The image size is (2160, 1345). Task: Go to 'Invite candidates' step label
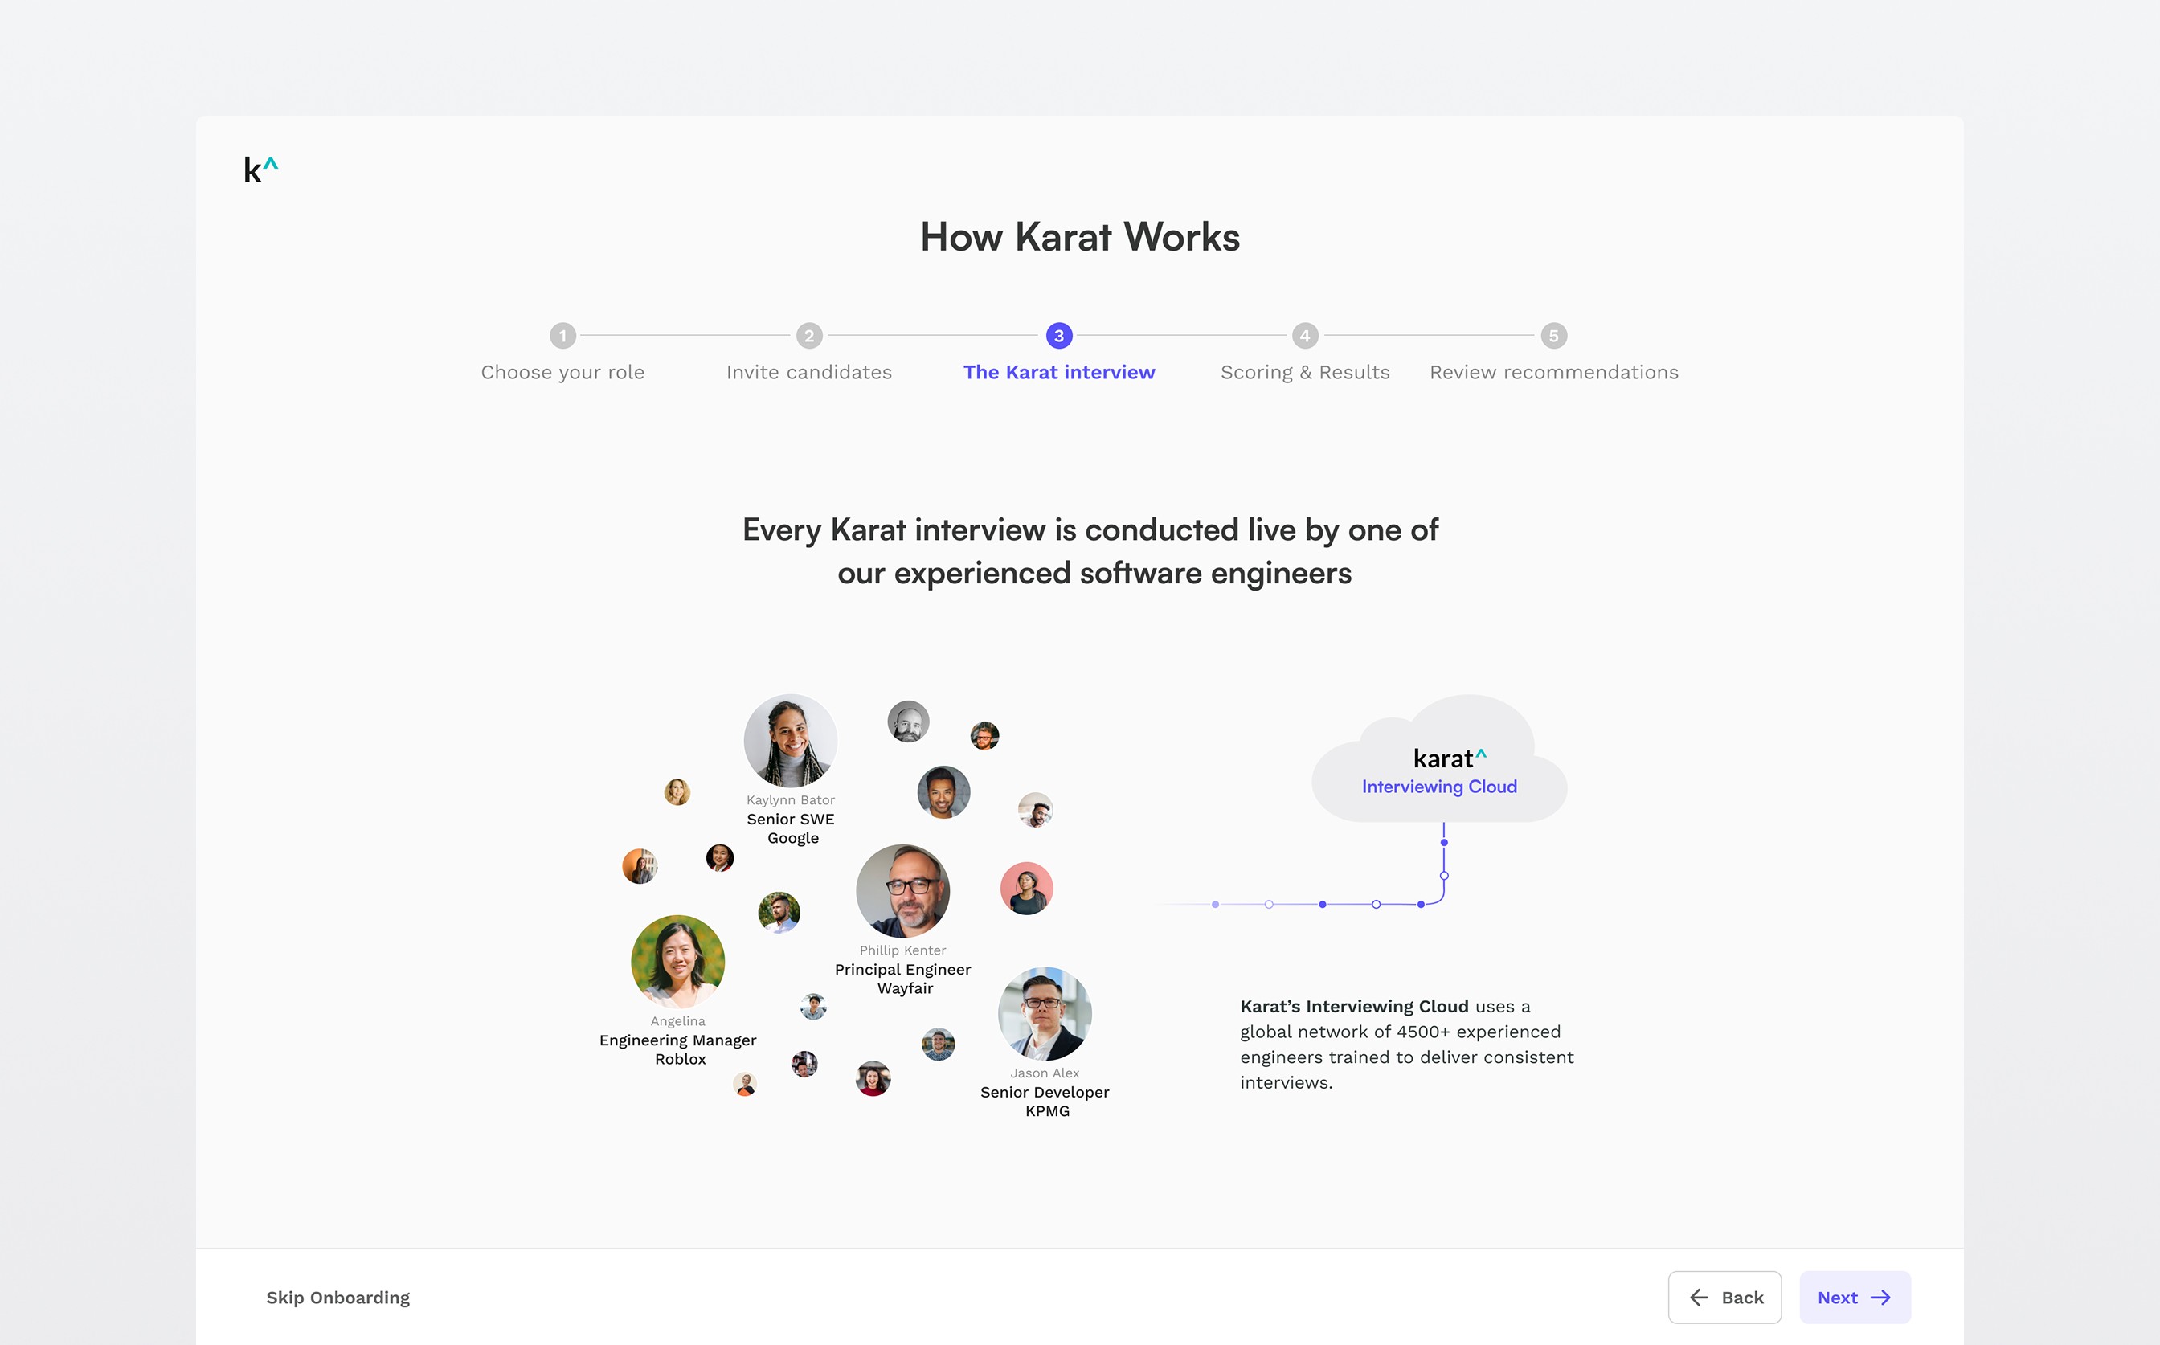(x=808, y=372)
